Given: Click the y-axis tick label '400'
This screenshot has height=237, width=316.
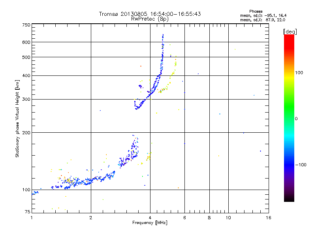Looking at the screenshot, I should click(x=26, y=76).
